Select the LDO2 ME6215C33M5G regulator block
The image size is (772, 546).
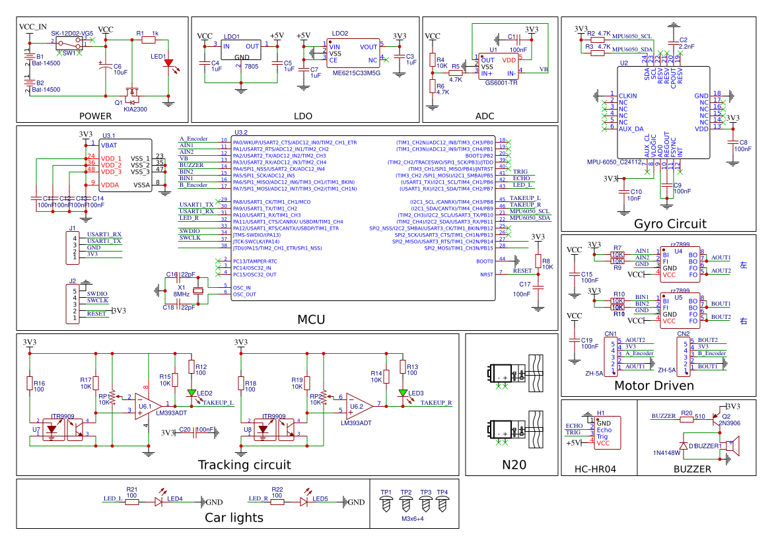(353, 53)
